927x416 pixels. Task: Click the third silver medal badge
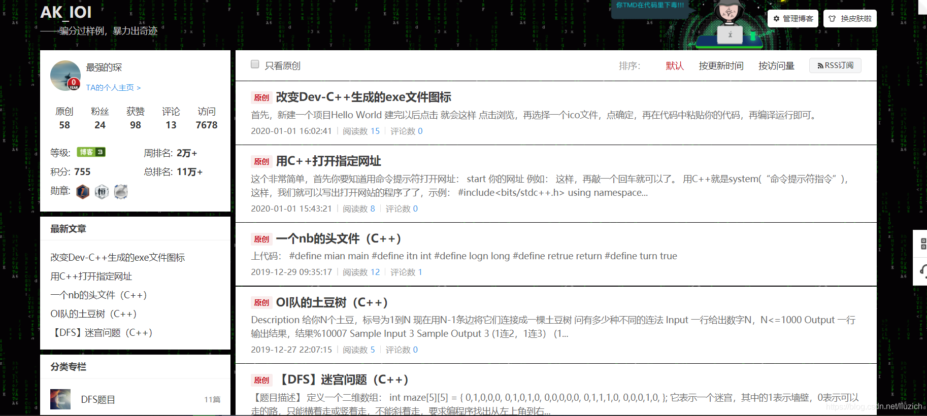pyautogui.click(x=121, y=191)
